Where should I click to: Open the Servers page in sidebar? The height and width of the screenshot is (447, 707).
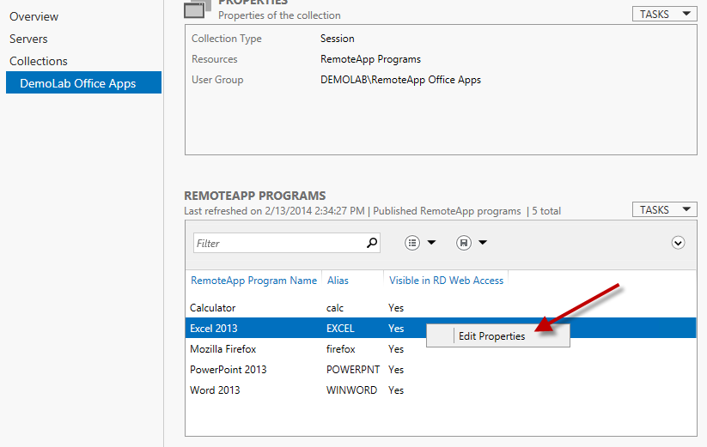tap(28, 39)
